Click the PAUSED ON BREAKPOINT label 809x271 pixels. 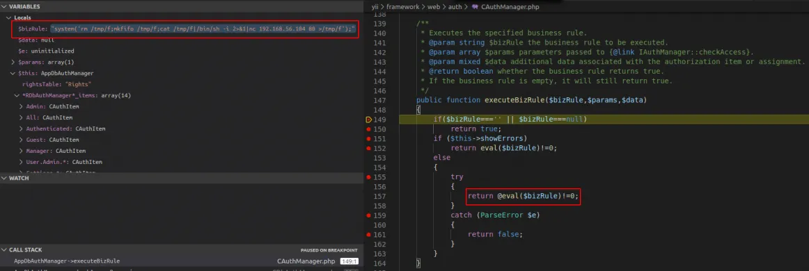(x=329, y=250)
